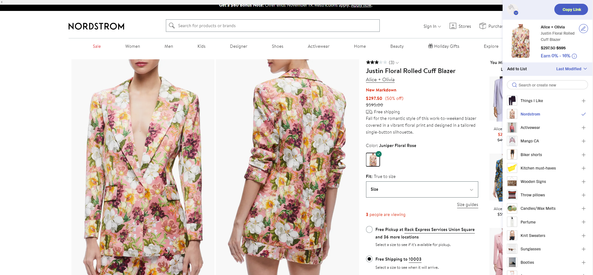
Task: Open the Alice + Olivia brand link
Action: (x=380, y=80)
